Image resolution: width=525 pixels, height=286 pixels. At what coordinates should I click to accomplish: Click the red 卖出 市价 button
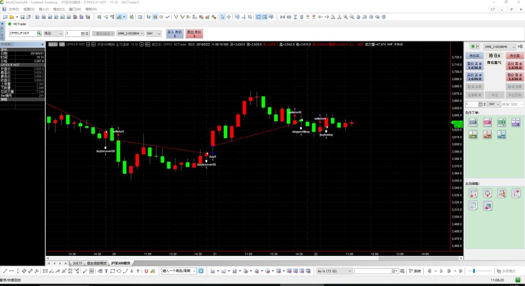pyautogui.click(x=194, y=34)
